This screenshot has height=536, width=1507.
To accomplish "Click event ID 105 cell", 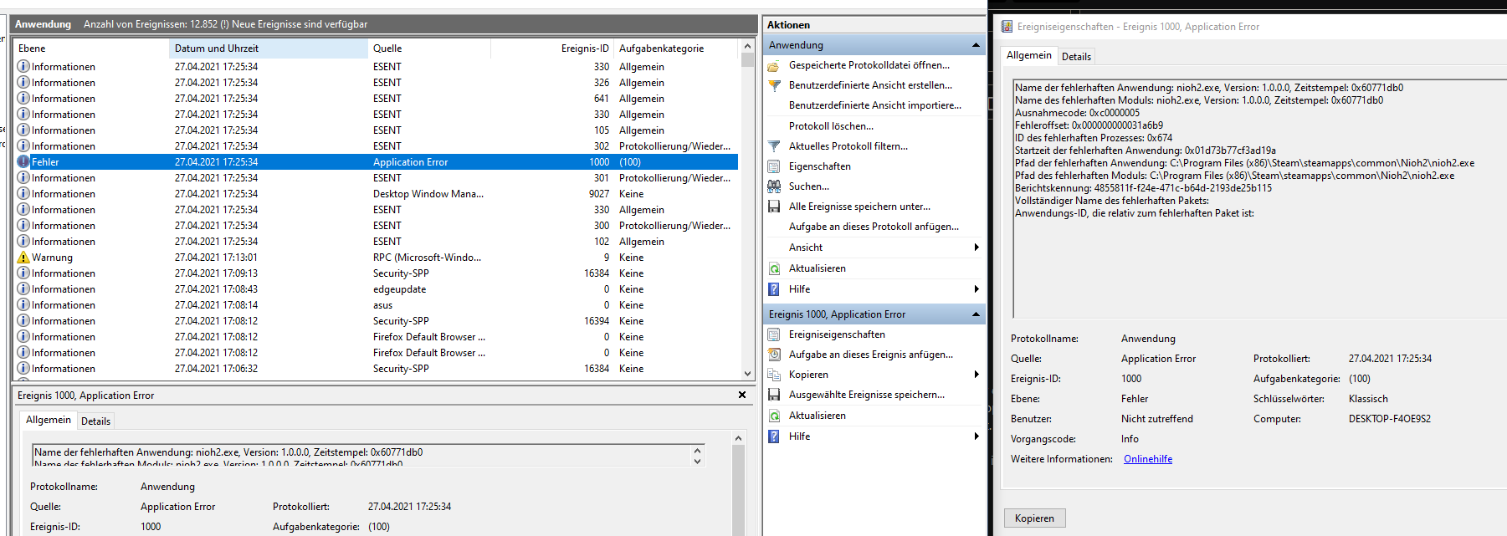I will pos(601,130).
